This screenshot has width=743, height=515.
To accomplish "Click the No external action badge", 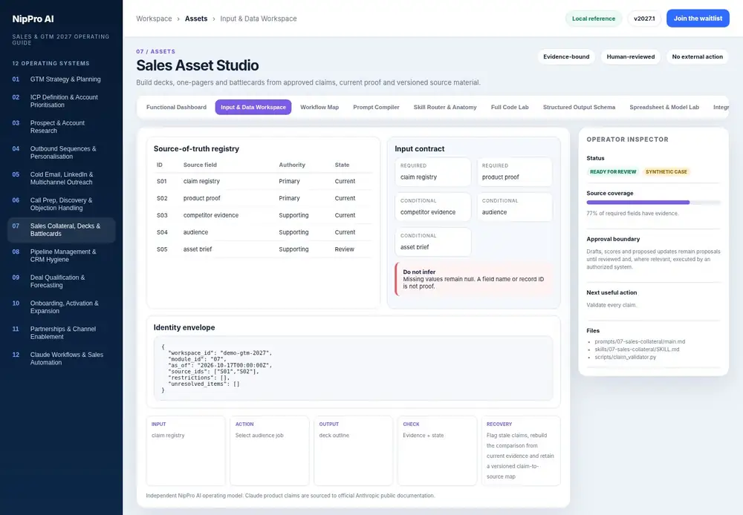I will tap(697, 57).
